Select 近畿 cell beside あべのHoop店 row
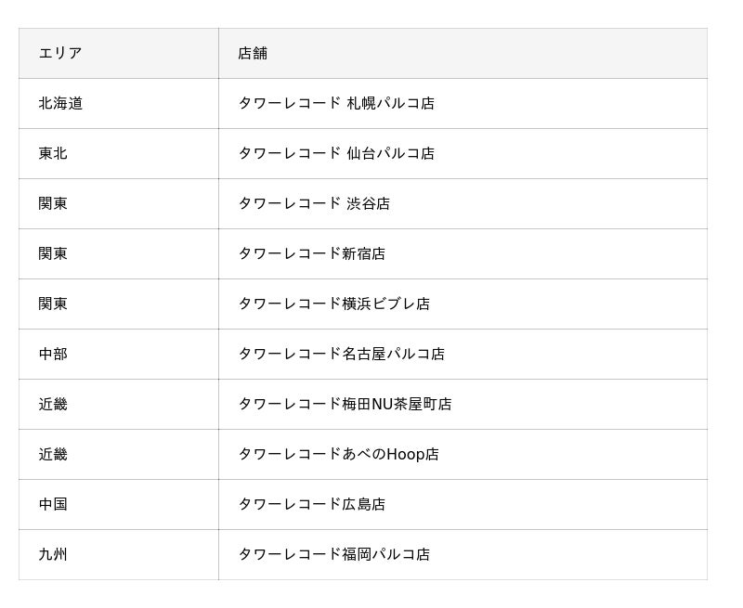 pos(53,454)
